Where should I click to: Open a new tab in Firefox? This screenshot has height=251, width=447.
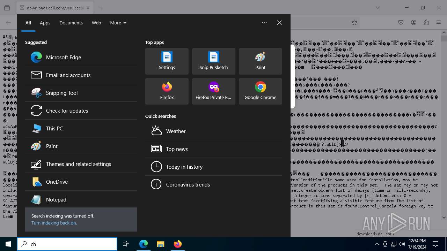coord(101,8)
